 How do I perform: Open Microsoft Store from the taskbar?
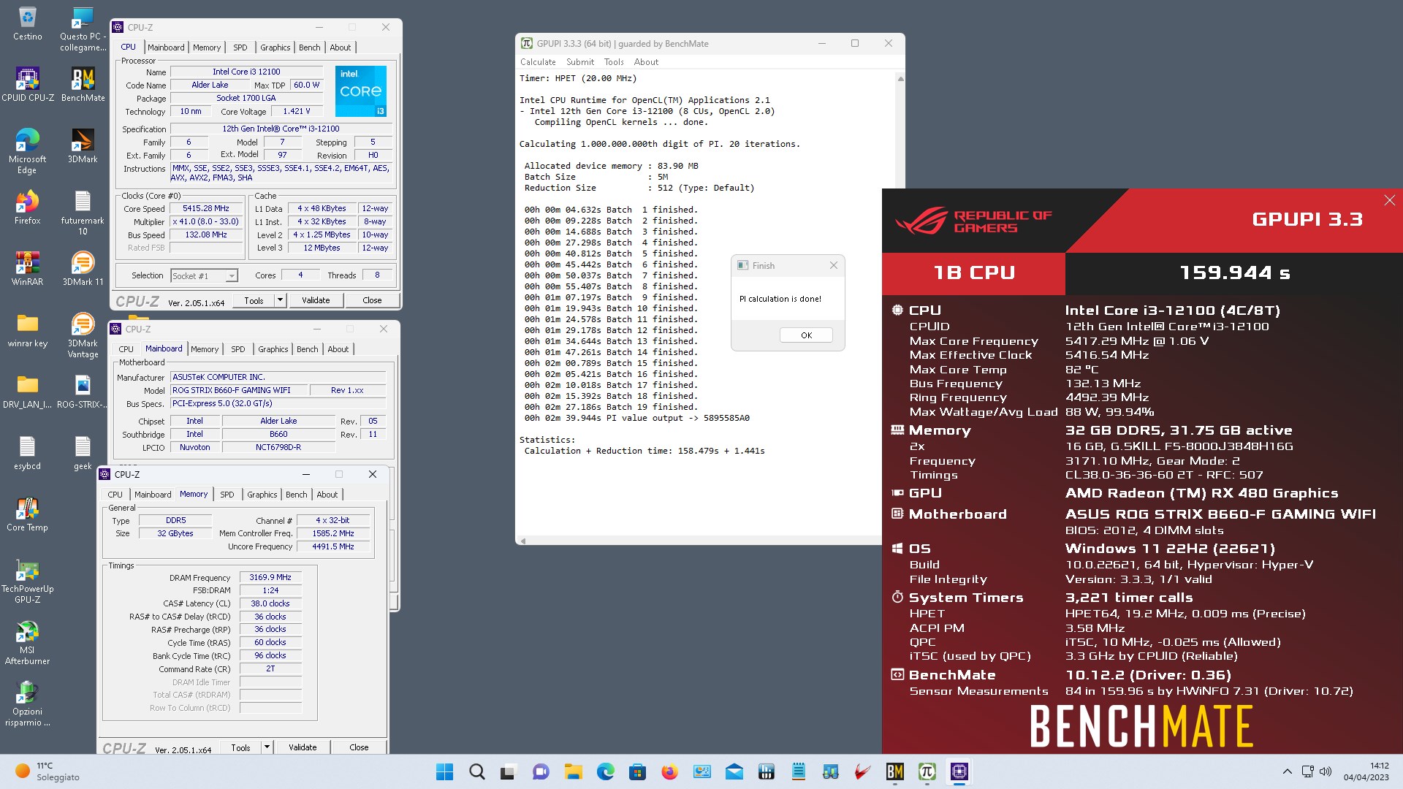(638, 771)
